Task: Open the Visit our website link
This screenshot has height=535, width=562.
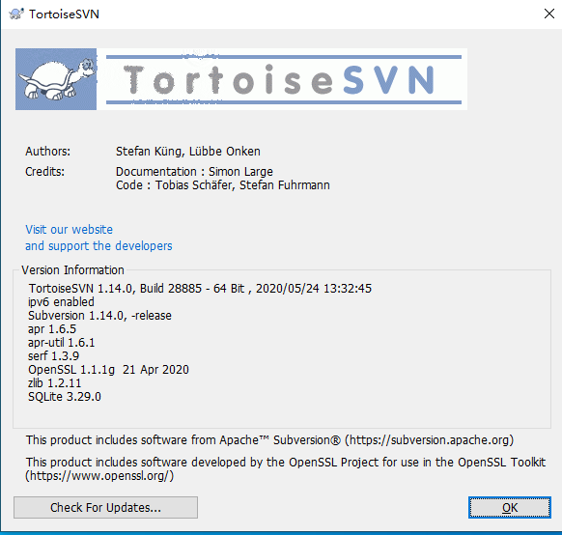Action: click(69, 229)
